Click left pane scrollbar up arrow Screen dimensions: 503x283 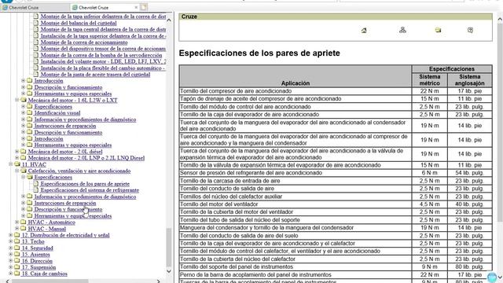pos(169,20)
